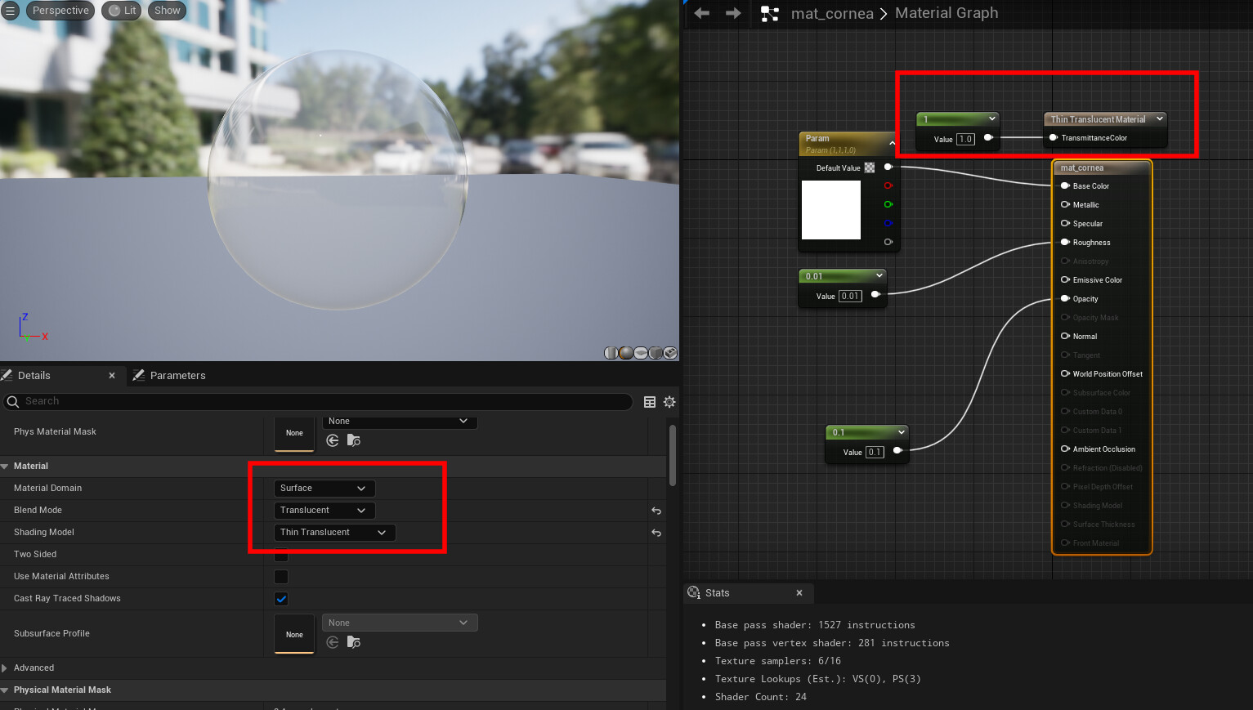The width and height of the screenshot is (1253, 710).
Task: Open the Shading Model dropdown set to Thin Translucent
Action: click(334, 532)
